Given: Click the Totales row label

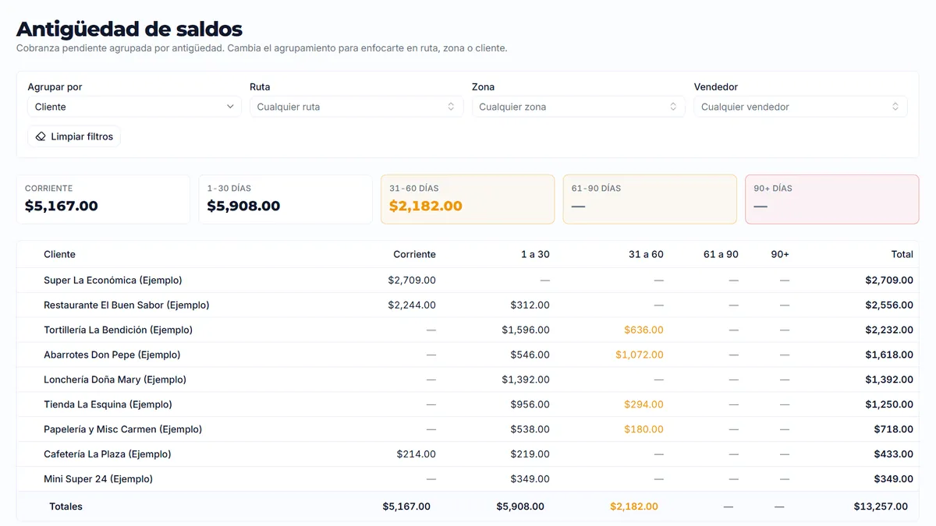Looking at the screenshot, I should tap(66, 507).
